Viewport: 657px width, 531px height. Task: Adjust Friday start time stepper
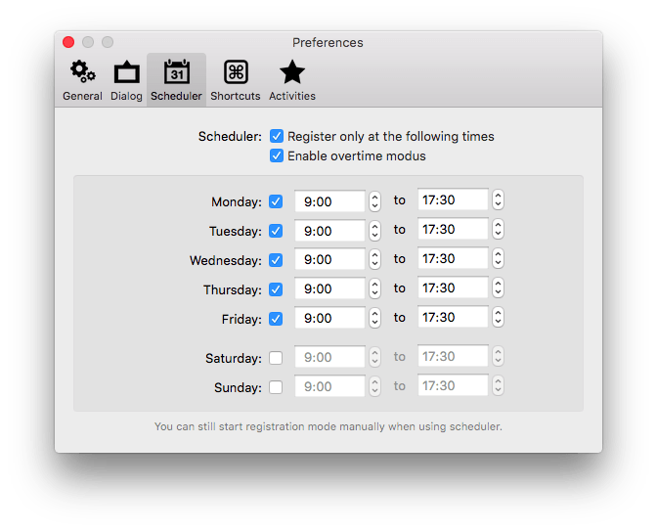[375, 318]
